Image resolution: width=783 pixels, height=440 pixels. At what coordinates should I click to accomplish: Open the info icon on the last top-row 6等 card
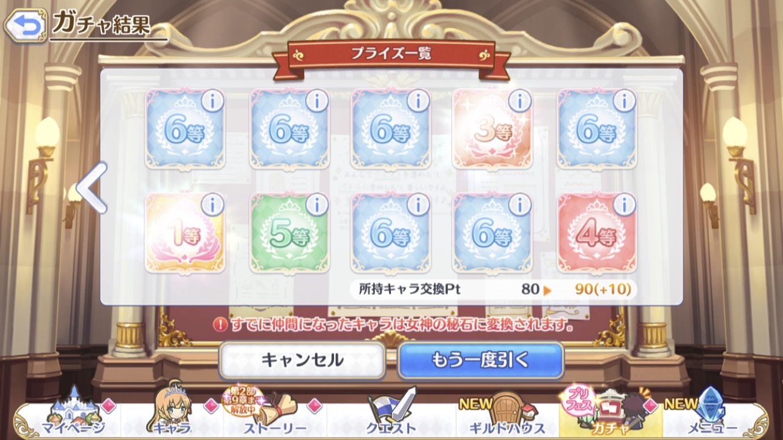click(x=624, y=100)
